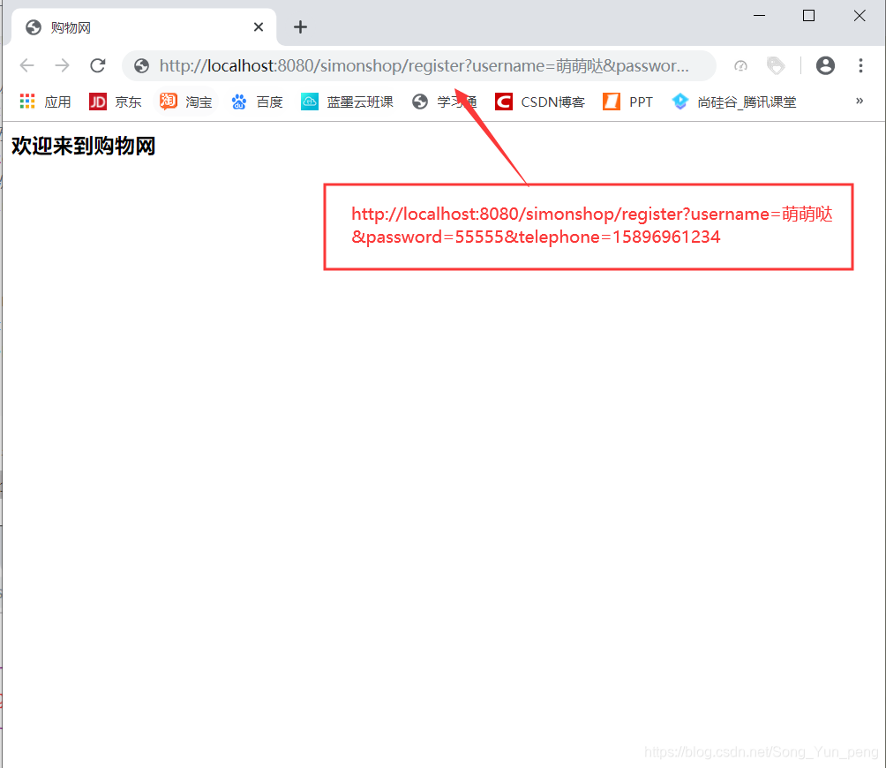Open the 百度 bookmark
The width and height of the screenshot is (886, 768).
point(257,102)
